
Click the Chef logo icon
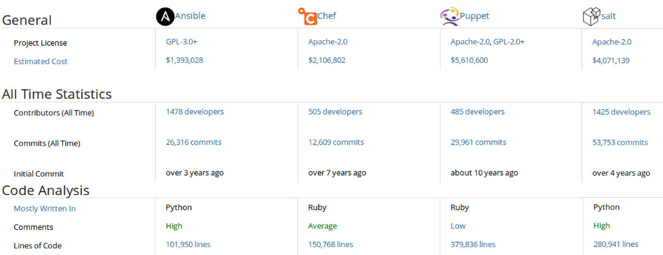click(307, 16)
